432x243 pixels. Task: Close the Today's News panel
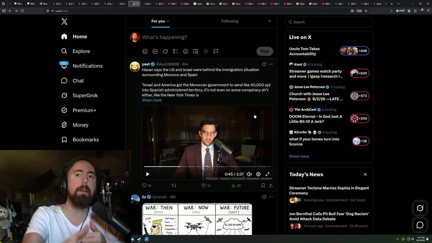(365, 174)
